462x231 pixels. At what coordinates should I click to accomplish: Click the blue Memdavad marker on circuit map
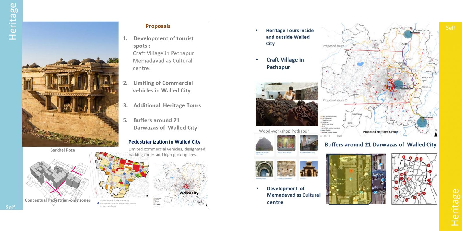pos(422,123)
